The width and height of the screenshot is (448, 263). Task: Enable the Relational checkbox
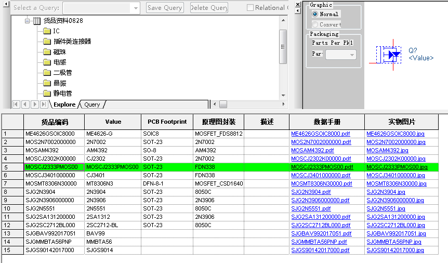[251, 8]
